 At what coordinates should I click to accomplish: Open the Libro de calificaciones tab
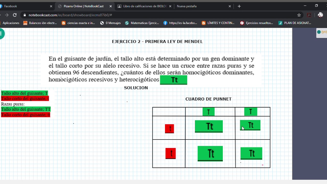pos(144,6)
